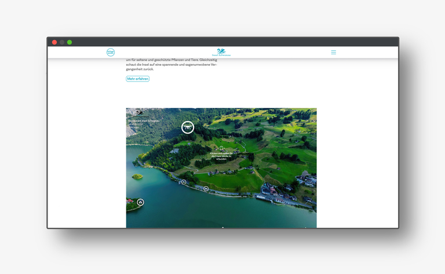
Task: Click the mouse-drag hint icon in panorama
Action: click(x=221, y=148)
